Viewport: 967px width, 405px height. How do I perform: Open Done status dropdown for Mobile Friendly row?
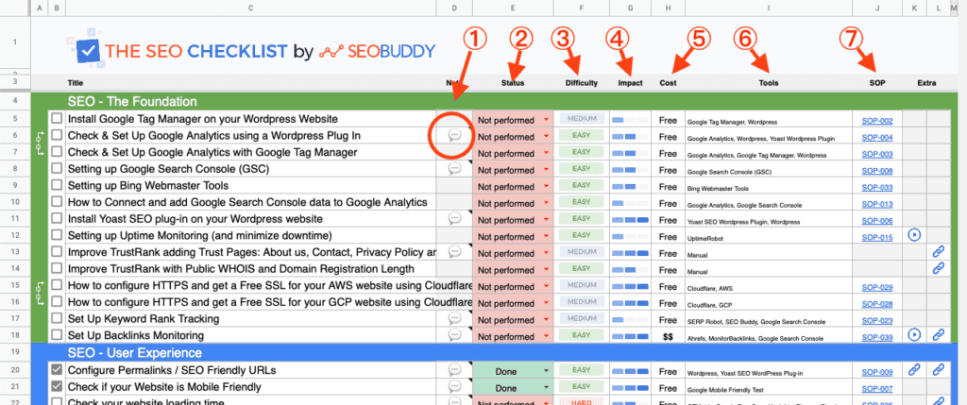(x=547, y=388)
